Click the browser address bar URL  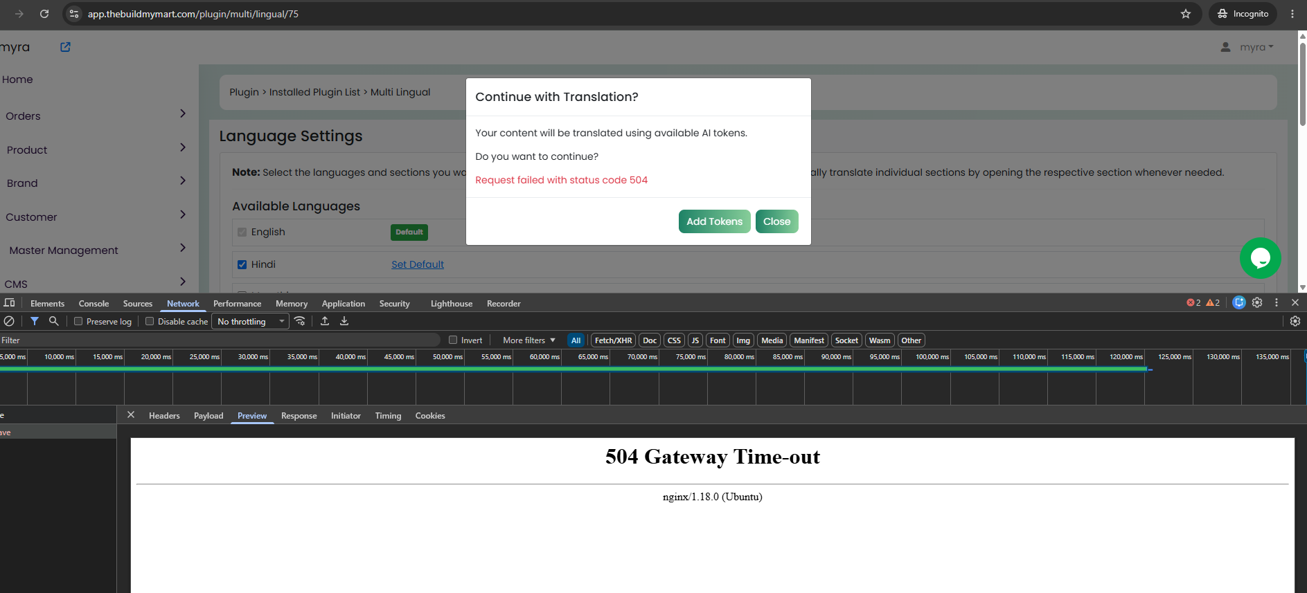point(193,14)
